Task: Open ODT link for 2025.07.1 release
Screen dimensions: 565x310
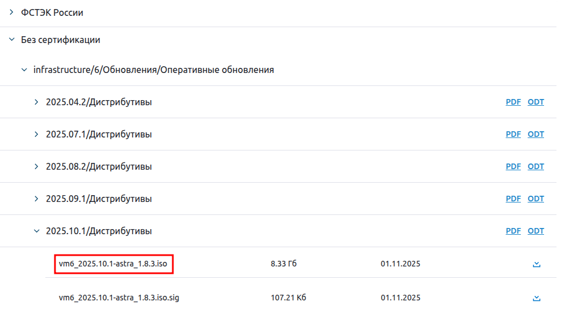Action: pos(536,135)
